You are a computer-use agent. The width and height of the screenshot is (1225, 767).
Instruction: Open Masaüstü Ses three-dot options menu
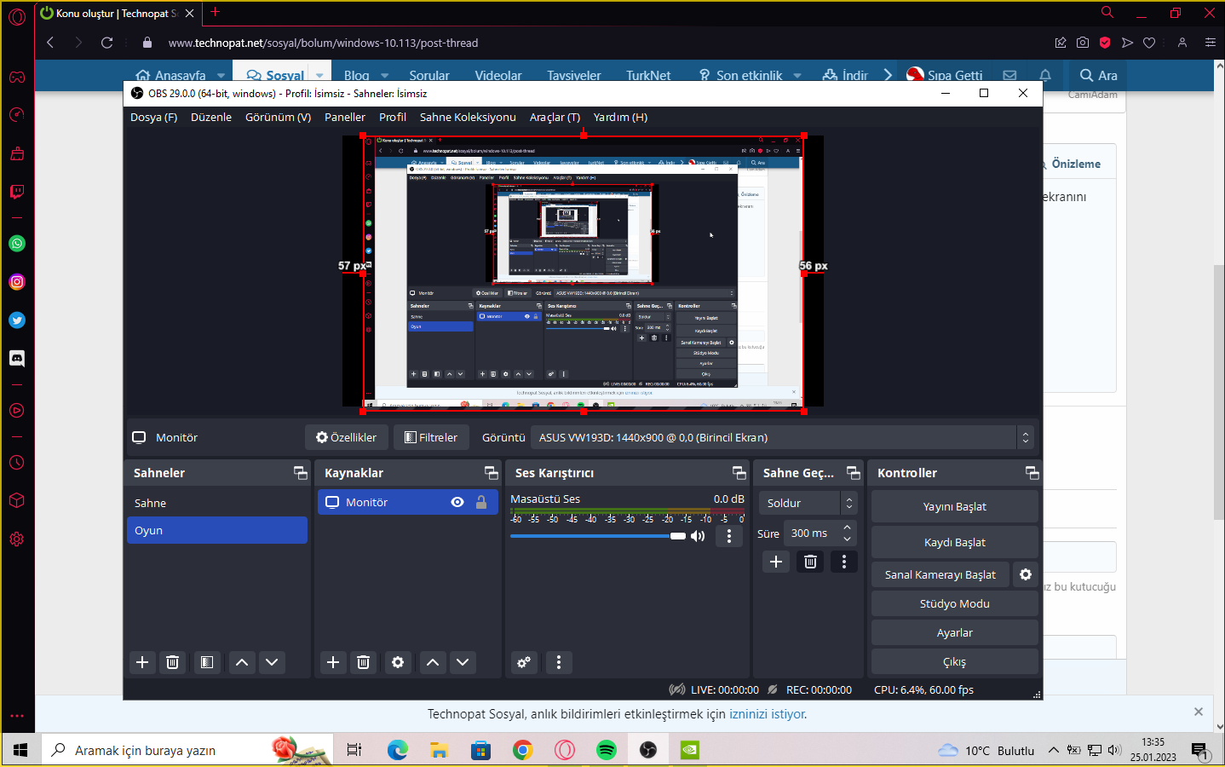point(728,536)
